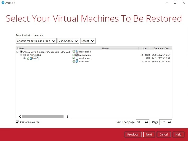Select the win7.vmx file name
The image size is (188, 141).
tap(84, 62)
